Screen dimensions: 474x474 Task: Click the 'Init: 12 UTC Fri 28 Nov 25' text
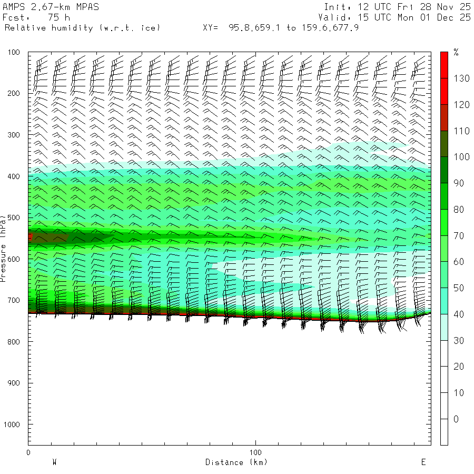(397, 7)
